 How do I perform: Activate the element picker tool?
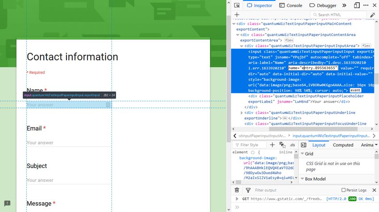click(237, 5)
